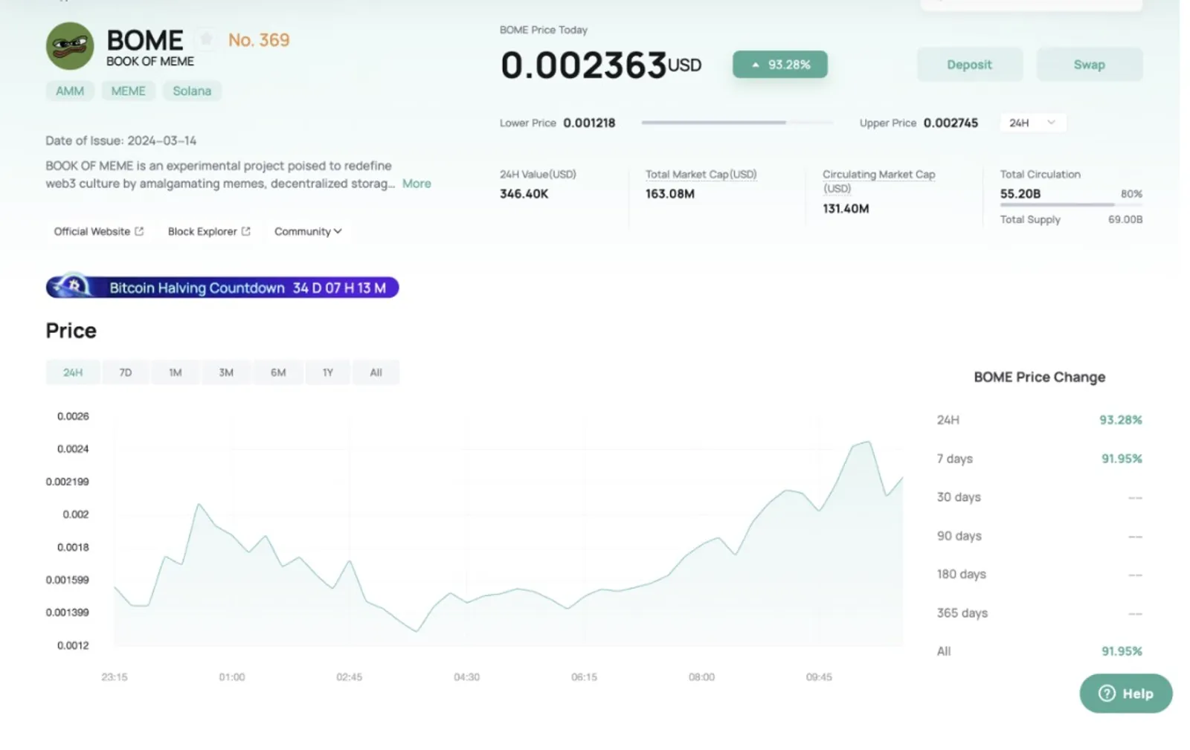Click the 180 days row label

coord(962,575)
